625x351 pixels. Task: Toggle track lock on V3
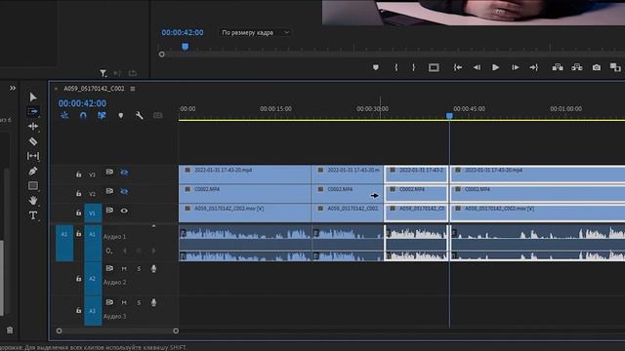[x=78, y=174]
